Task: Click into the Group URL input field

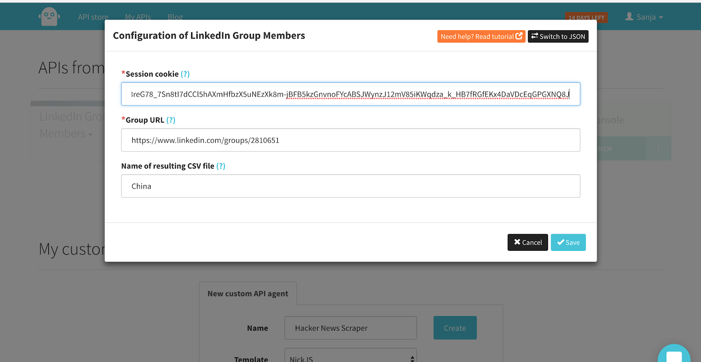Action: coord(350,140)
